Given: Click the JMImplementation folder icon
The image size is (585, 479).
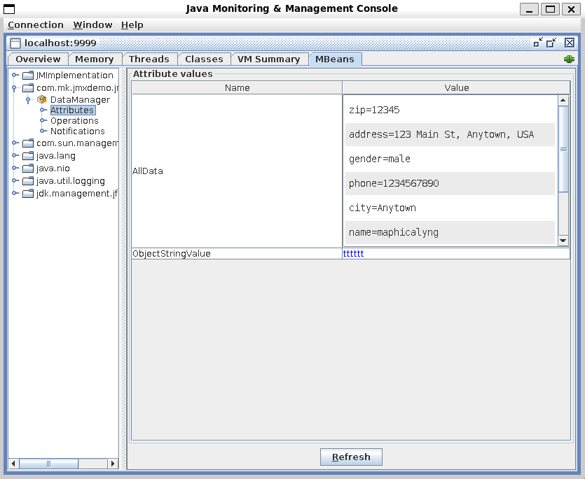Looking at the screenshot, I should click(x=28, y=76).
